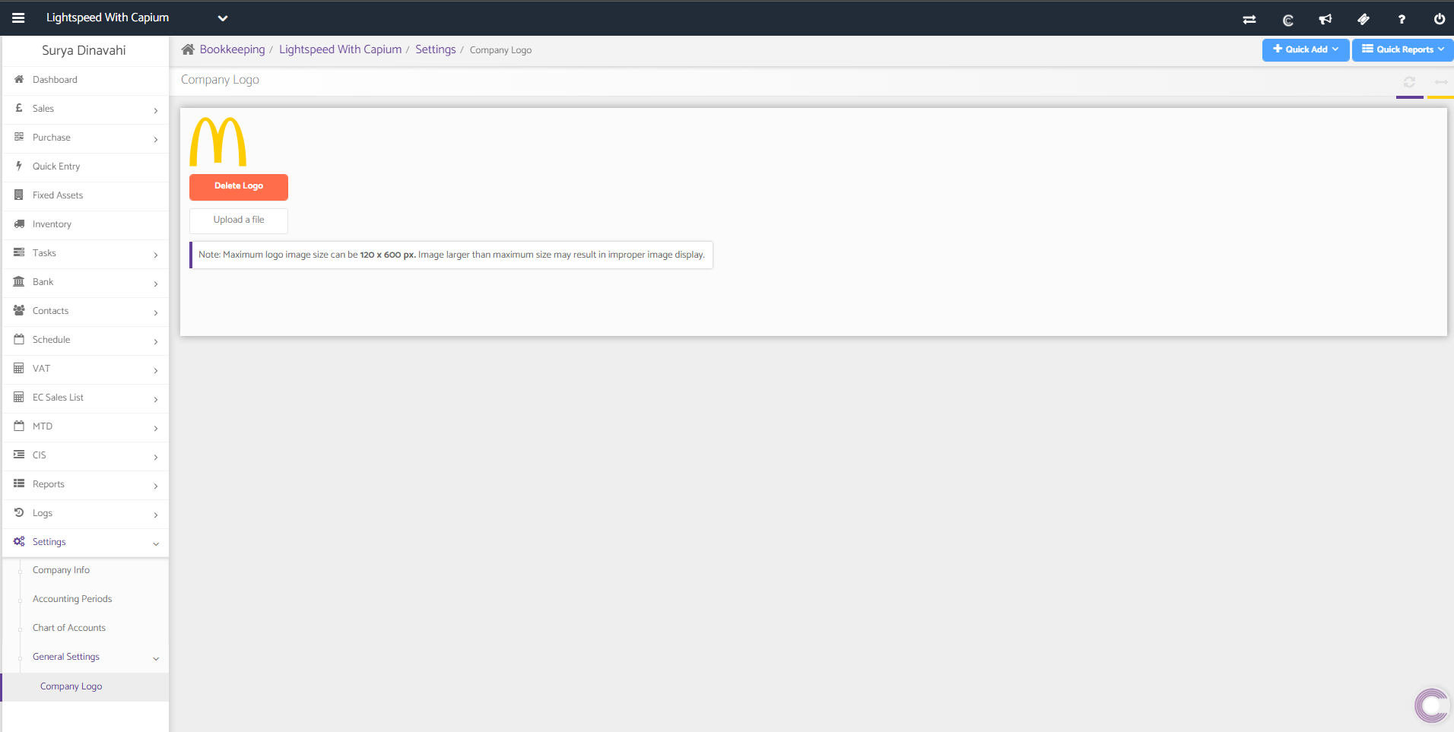Screen dimensions: 1454x732
Task: Open the megaphone announcements icon
Action: click(1325, 20)
